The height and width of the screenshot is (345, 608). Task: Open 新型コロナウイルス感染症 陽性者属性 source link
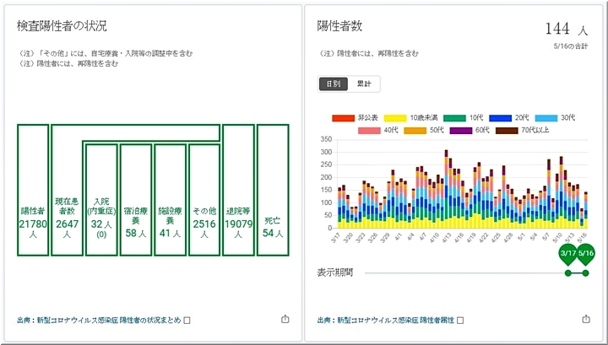(385, 321)
